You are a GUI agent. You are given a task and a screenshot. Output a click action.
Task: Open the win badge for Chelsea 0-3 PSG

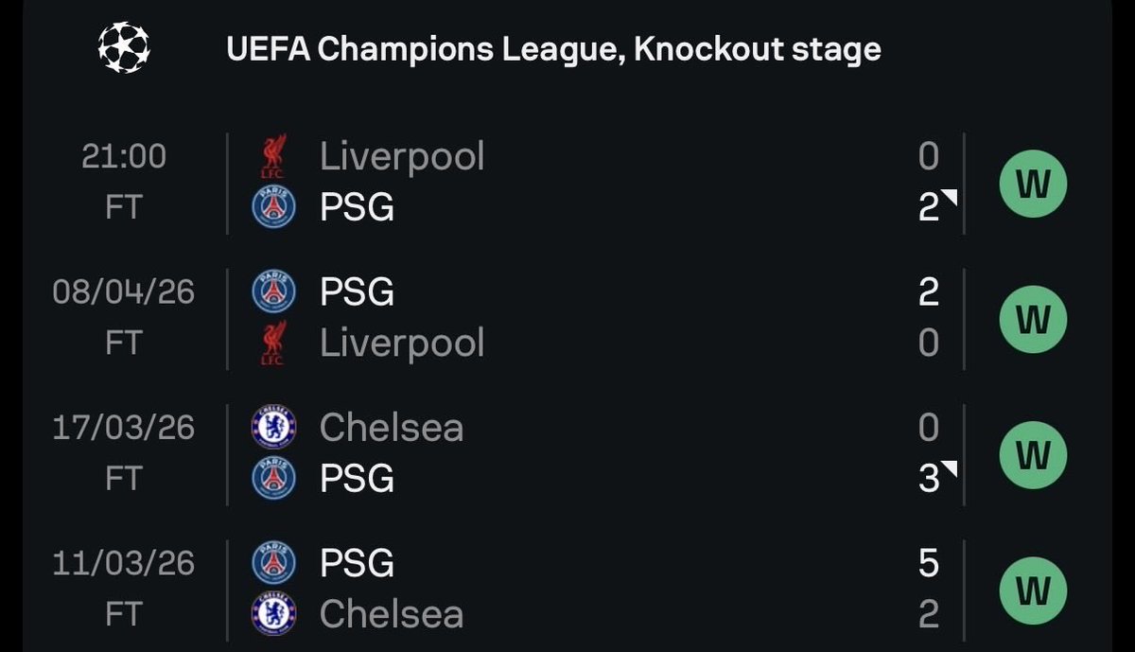[x=1033, y=455]
